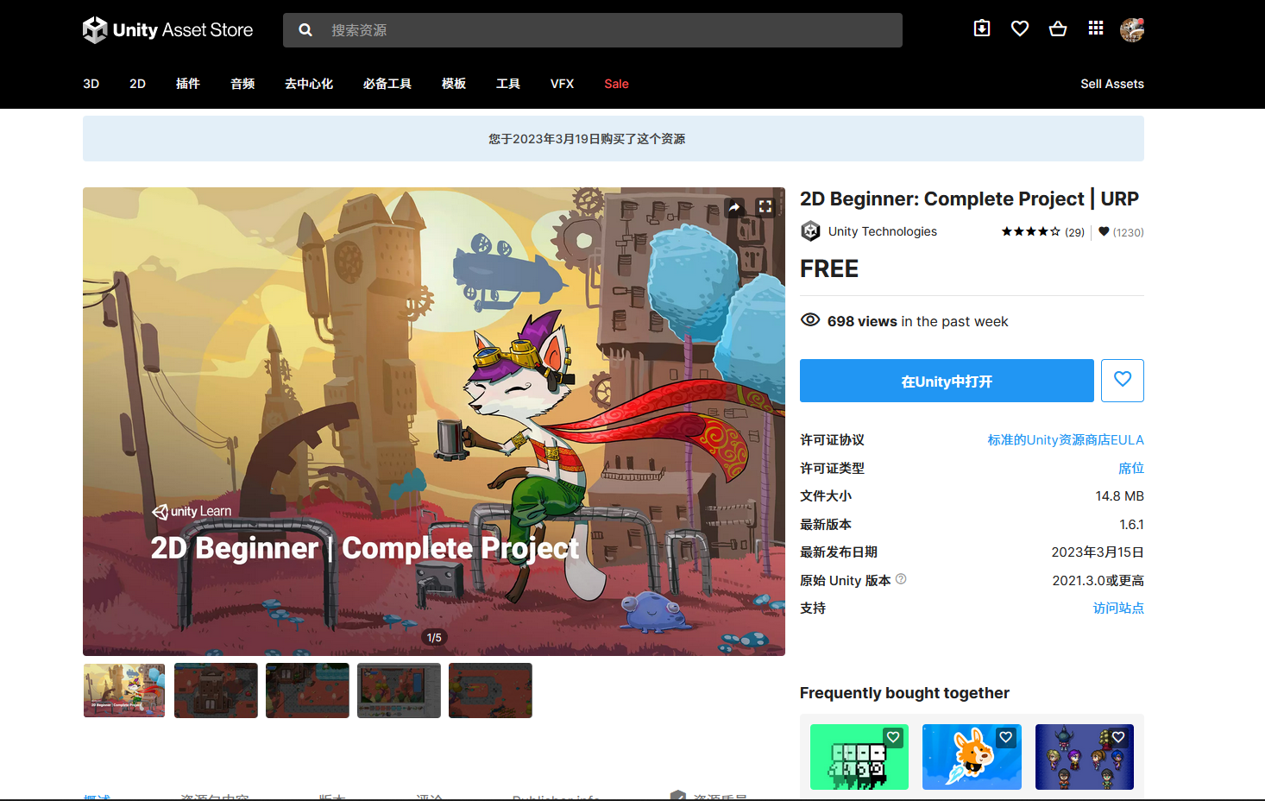Click the 席位 license type link
The height and width of the screenshot is (801, 1265).
coord(1131,469)
